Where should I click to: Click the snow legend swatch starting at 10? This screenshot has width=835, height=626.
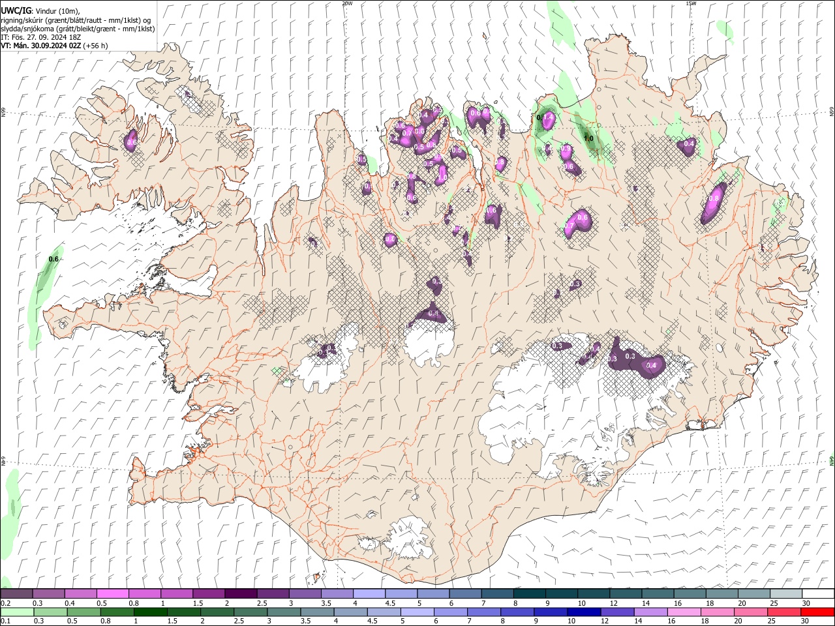click(x=593, y=593)
